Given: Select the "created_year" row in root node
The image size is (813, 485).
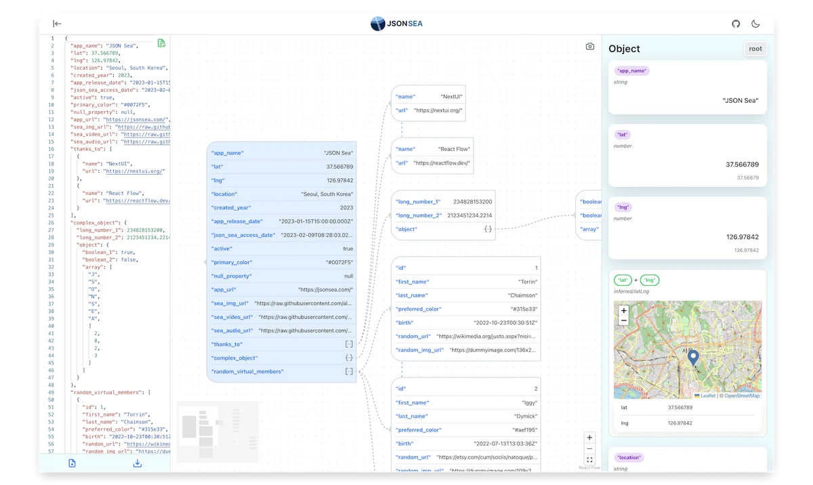Looking at the screenshot, I should click(281, 207).
